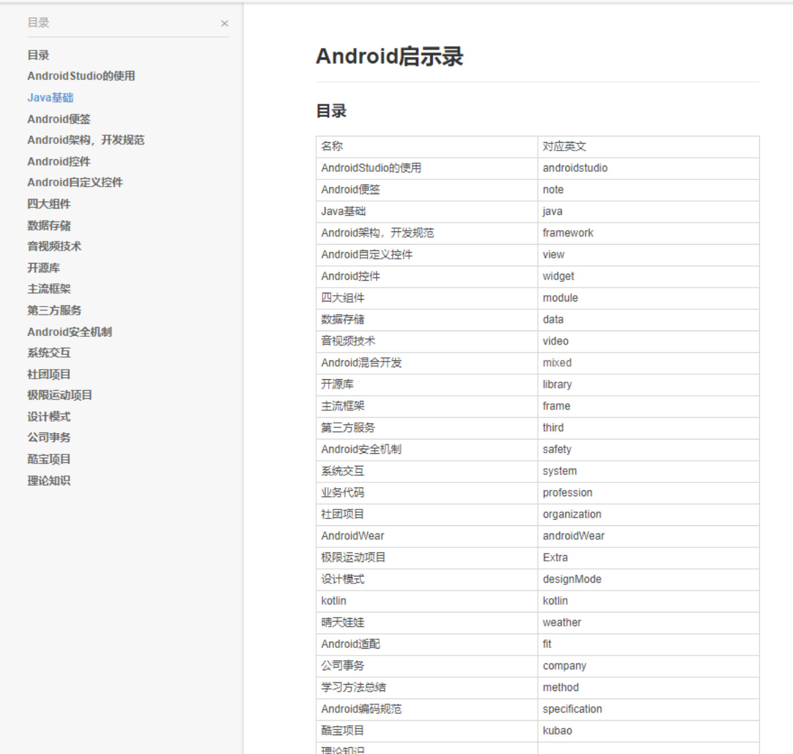
Task: Click kotlin cell in name column
Action: [427, 601]
